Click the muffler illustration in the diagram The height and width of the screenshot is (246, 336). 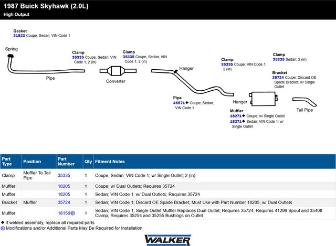pos(265,99)
